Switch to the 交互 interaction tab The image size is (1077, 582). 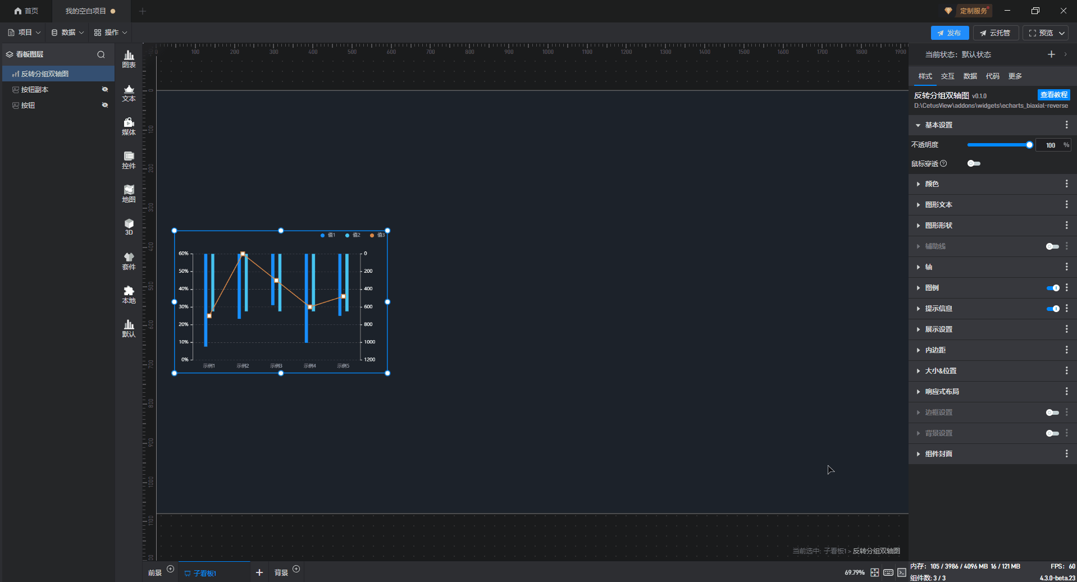point(948,76)
